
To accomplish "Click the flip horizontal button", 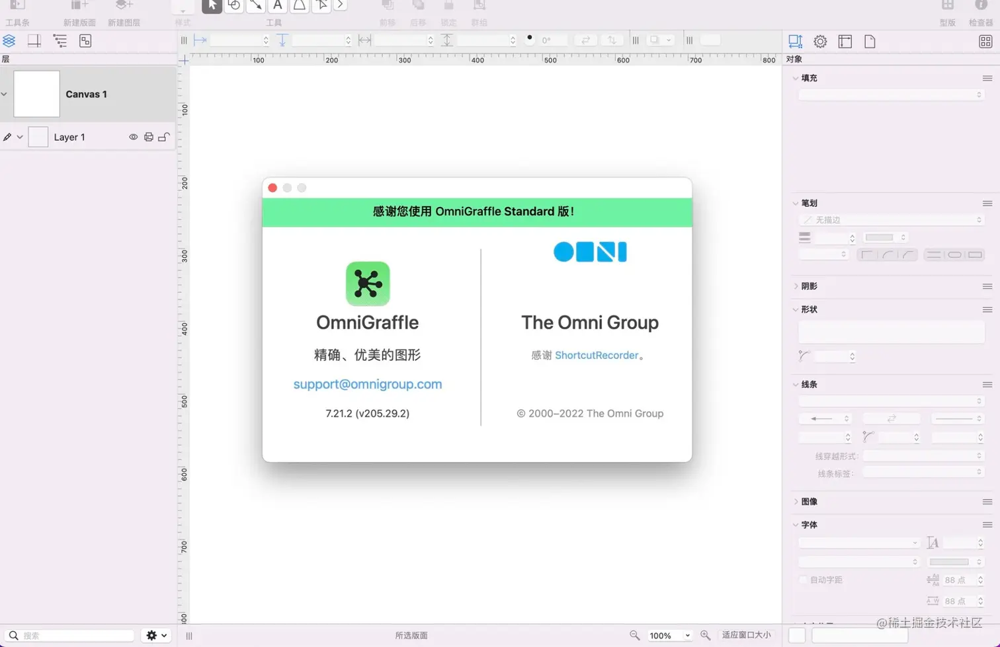I will click(585, 40).
